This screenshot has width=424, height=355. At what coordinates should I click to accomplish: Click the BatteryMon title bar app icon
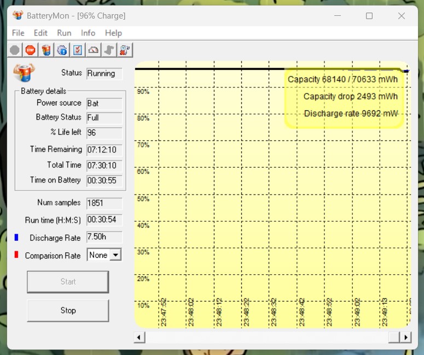[18, 15]
